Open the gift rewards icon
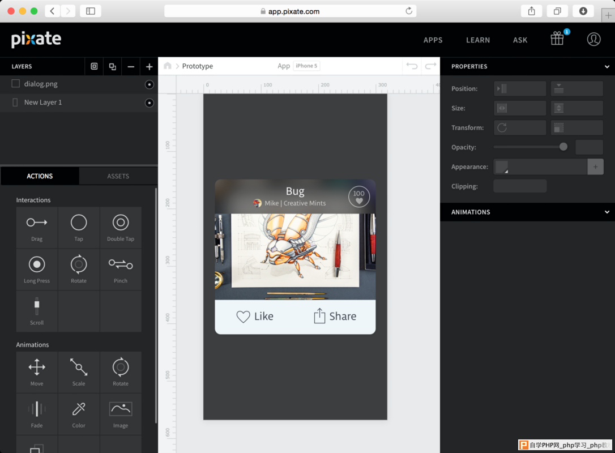615x453 pixels. click(557, 39)
